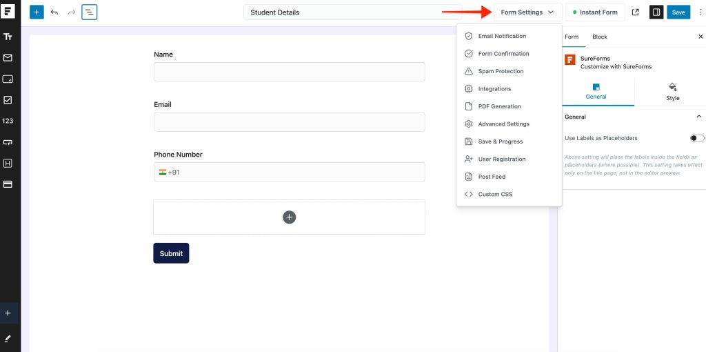Switch to the Form tab
The width and height of the screenshot is (706, 352).
click(x=572, y=37)
